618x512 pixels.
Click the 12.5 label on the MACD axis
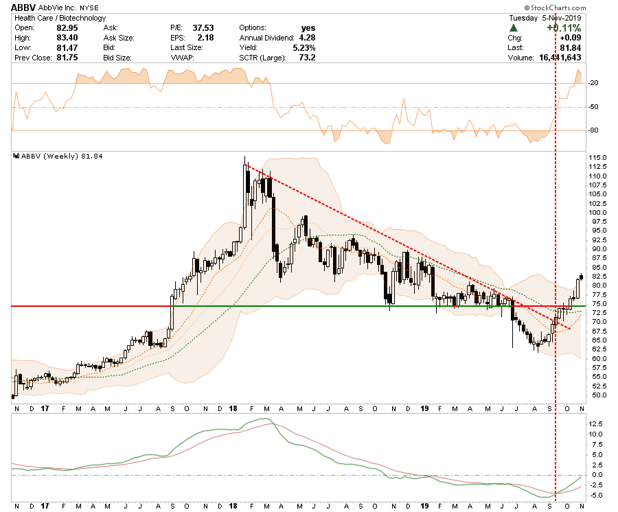click(x=595, y=423)
